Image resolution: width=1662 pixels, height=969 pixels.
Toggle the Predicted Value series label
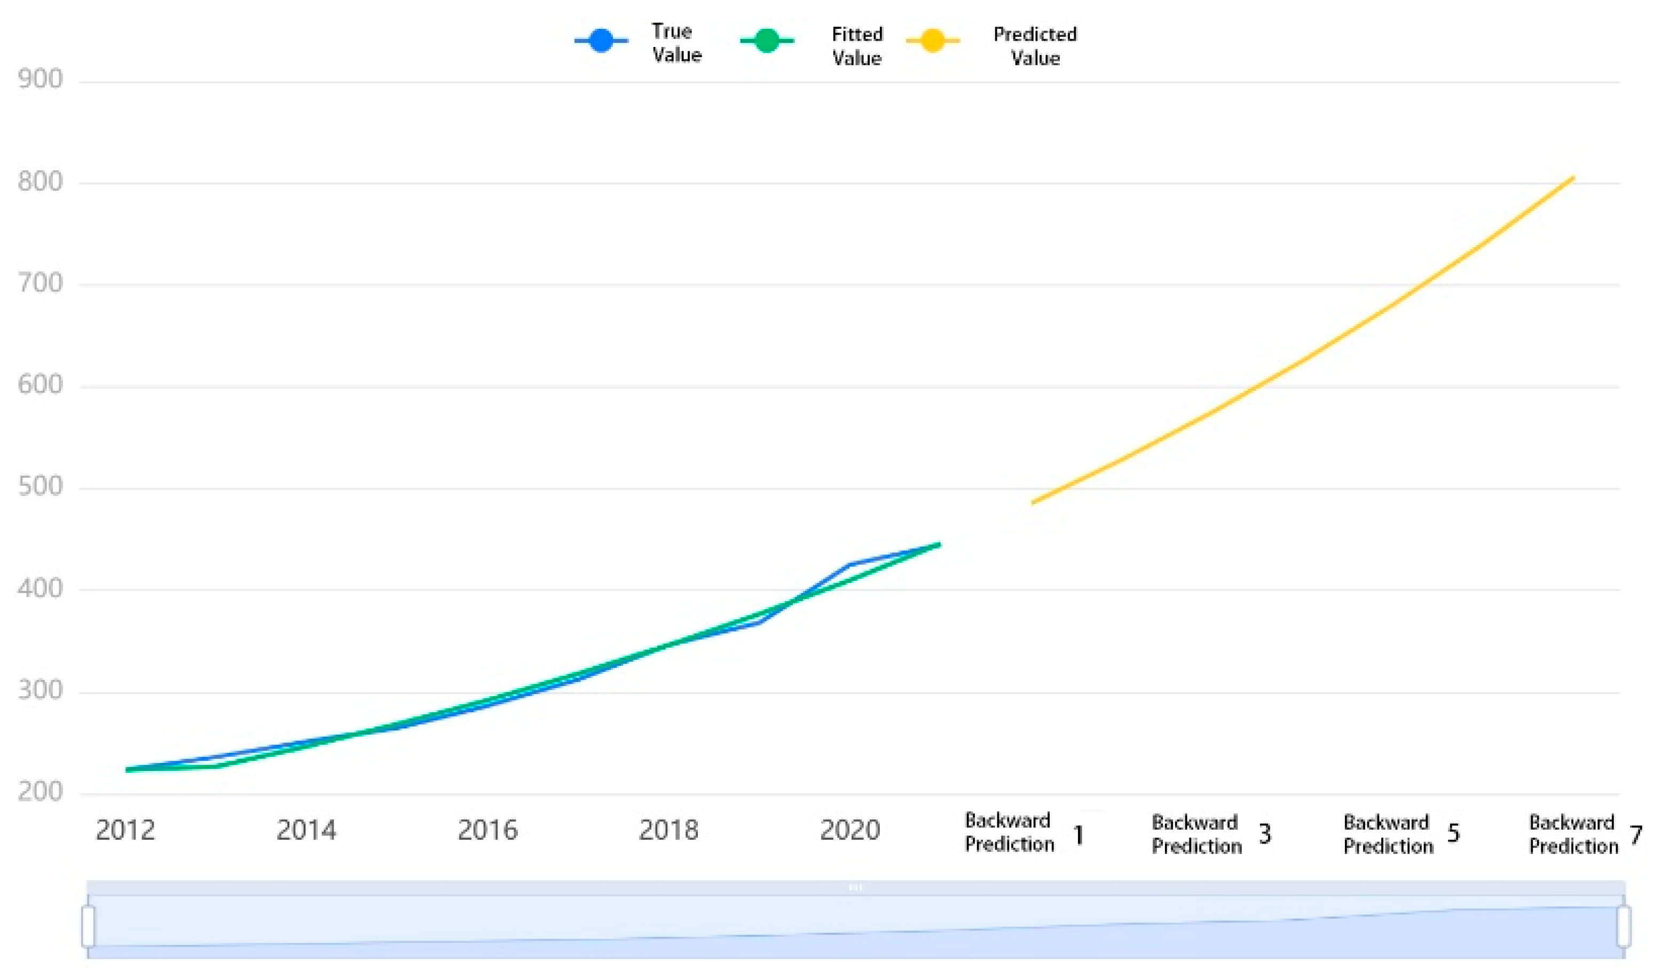[x=1035, y=46]
